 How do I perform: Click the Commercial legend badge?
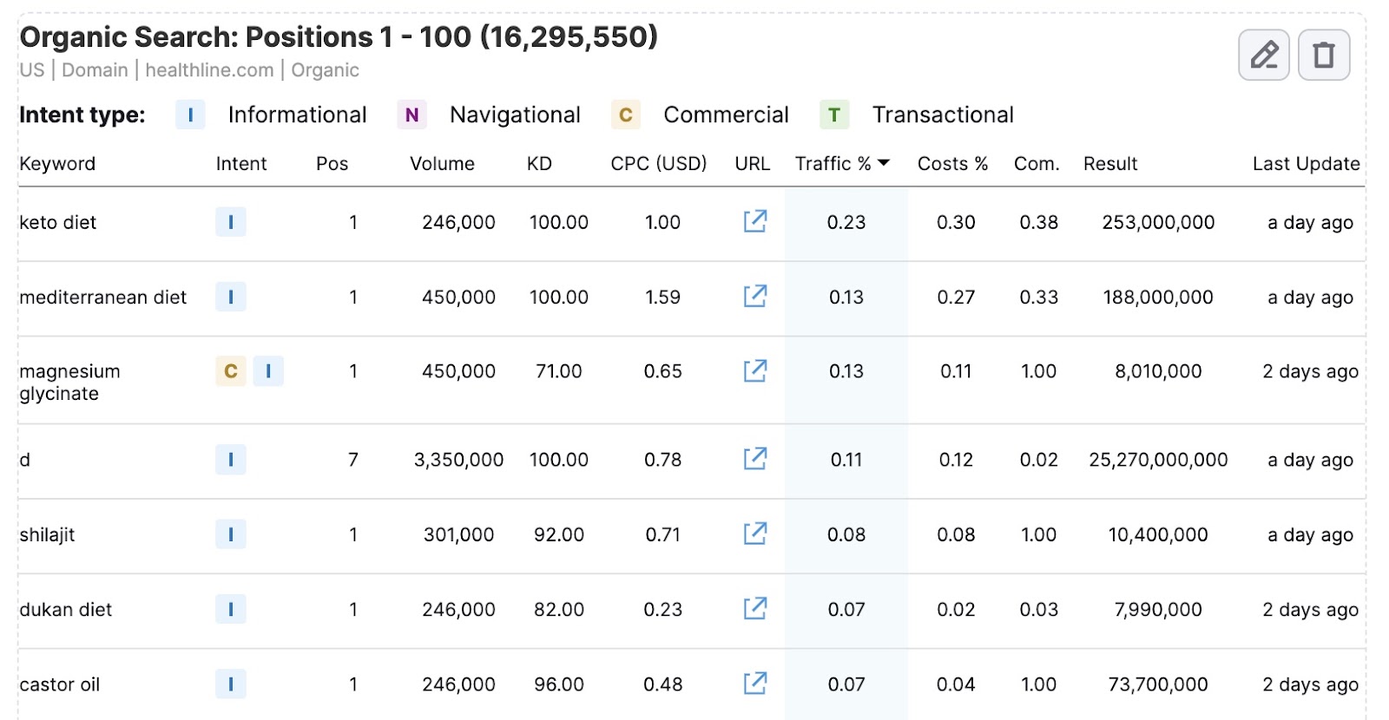pyautogui.click(x=625, y=115)
